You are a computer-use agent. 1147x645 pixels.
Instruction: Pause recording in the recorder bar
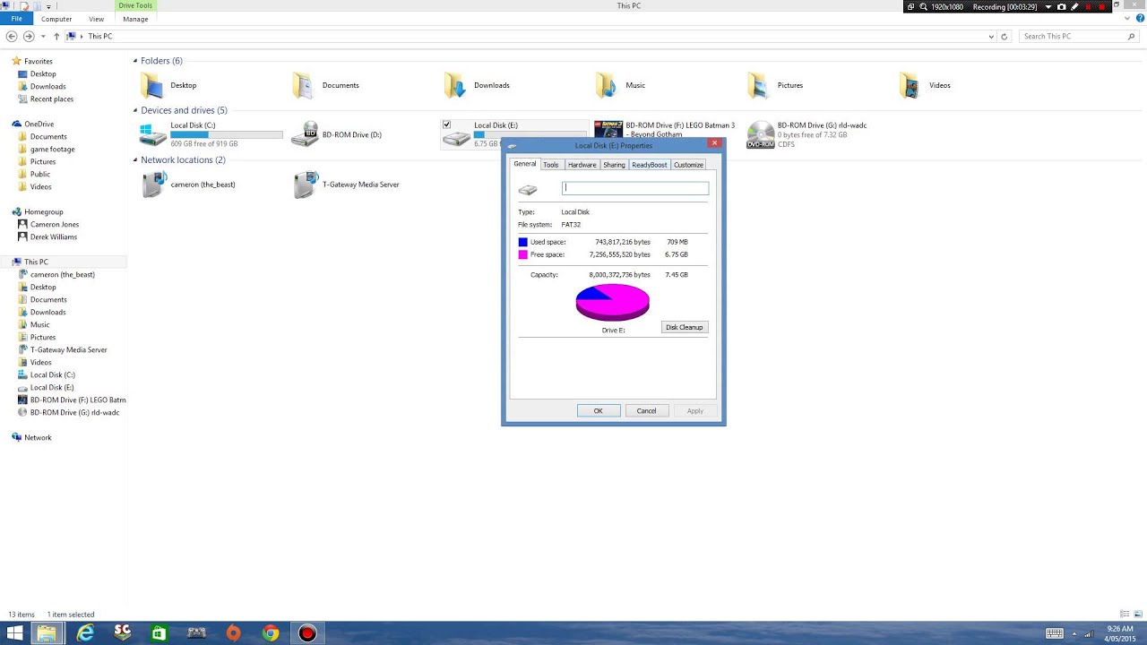[1089, 6]
